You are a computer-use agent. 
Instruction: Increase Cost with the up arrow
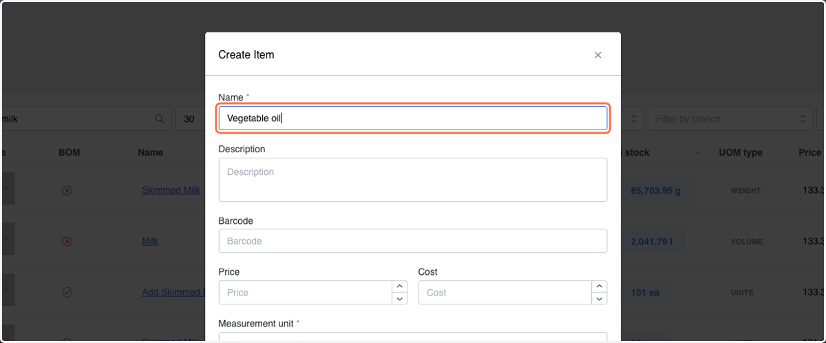coord(600,287)
